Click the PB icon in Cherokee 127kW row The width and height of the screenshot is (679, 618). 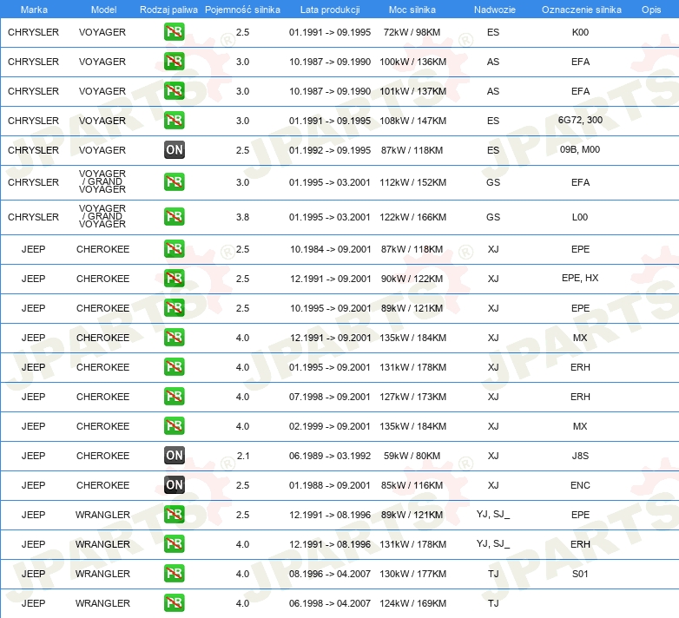coord(174,397)
